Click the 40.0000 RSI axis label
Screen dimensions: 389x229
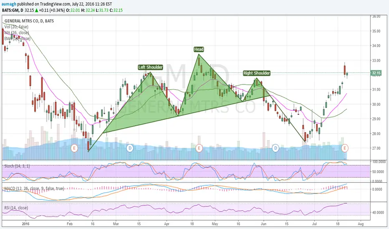click(379, 212)
